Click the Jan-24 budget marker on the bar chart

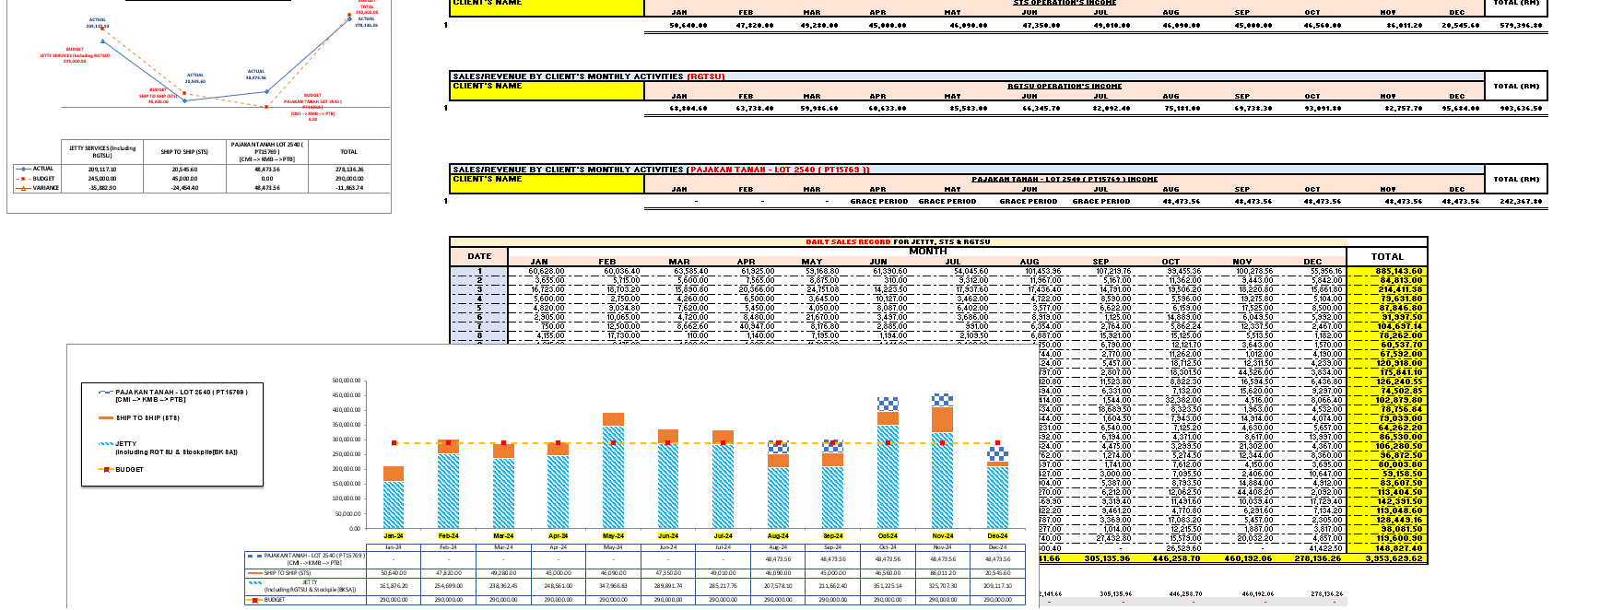(394, 443)
